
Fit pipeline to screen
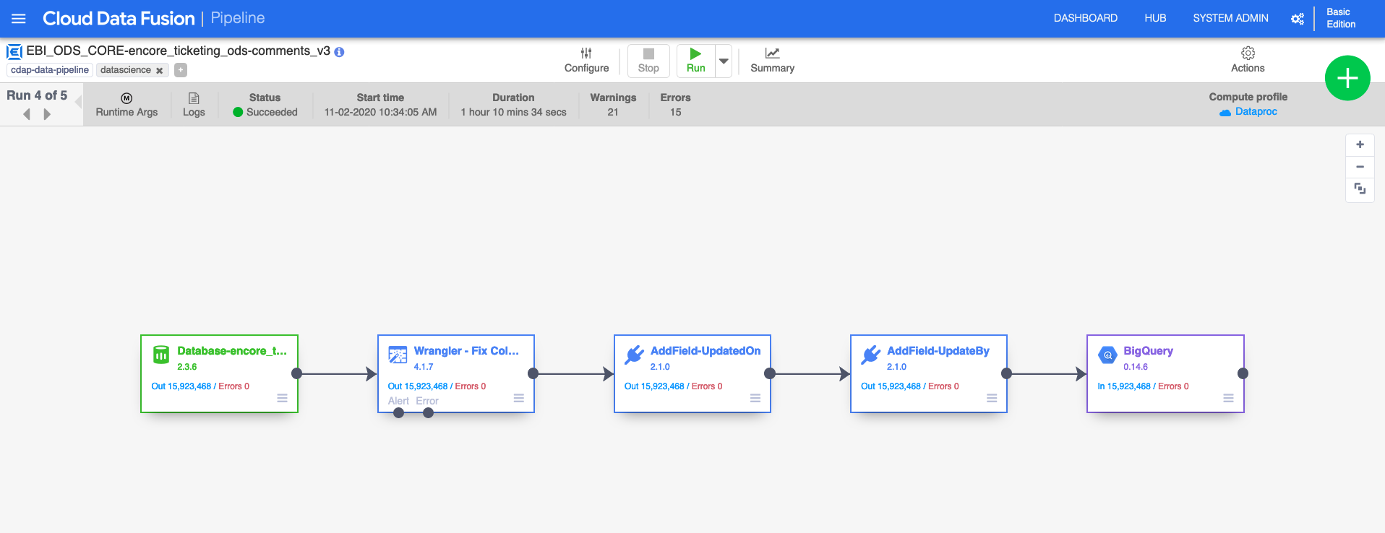(1360, 189)
